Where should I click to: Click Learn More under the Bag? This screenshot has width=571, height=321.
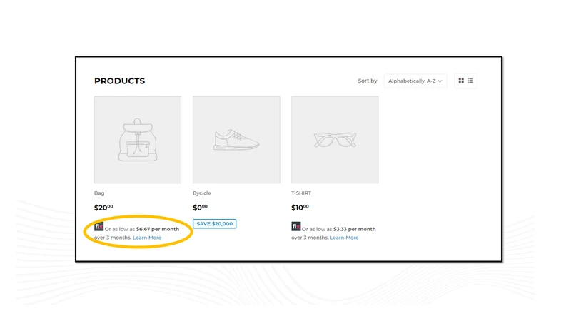point(147,238)
